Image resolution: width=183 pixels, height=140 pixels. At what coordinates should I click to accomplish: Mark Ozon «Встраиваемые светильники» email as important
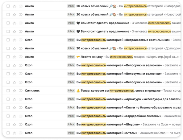click(21, 40)
